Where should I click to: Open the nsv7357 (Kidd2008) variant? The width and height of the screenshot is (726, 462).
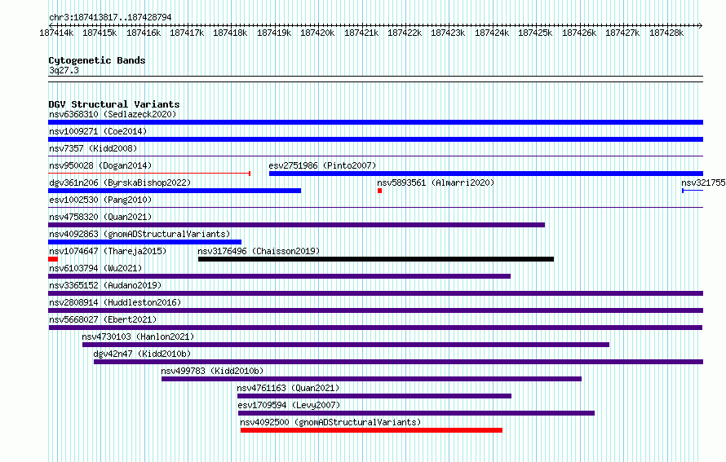coord(93,148)
